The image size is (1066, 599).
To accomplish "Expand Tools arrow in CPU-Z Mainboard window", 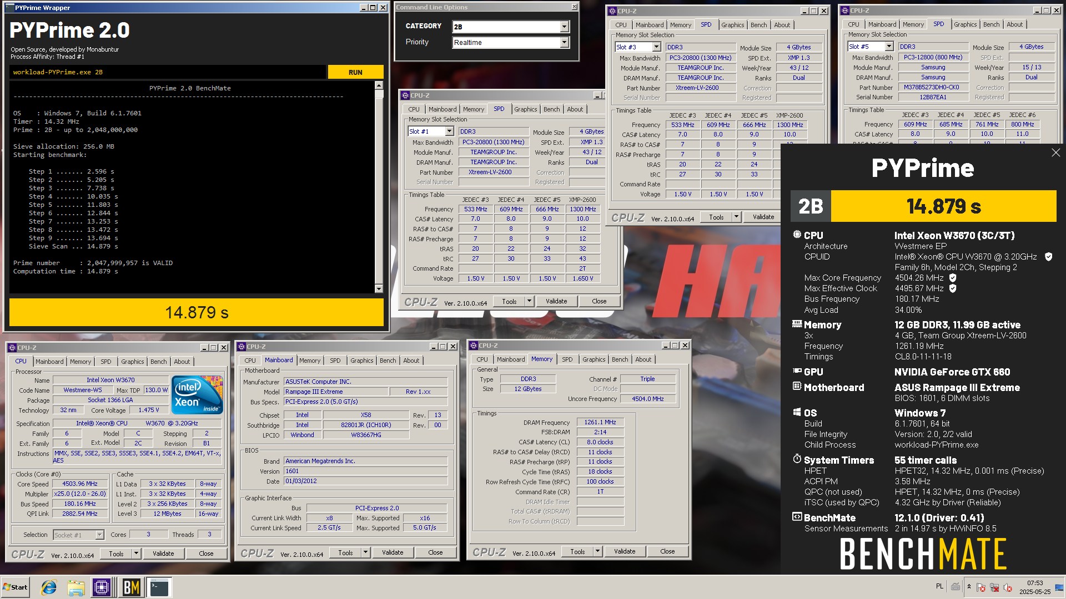I will click(365, 552).
